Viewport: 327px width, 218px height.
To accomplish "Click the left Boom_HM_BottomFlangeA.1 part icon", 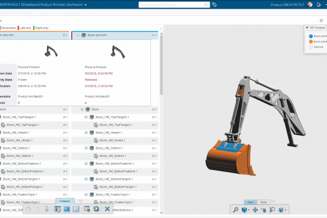I will coord(3,187).
